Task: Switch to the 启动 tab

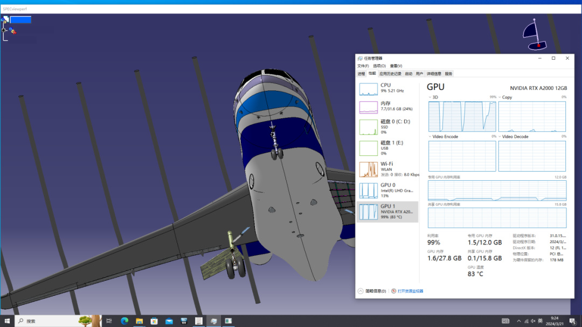Action: 408,74
